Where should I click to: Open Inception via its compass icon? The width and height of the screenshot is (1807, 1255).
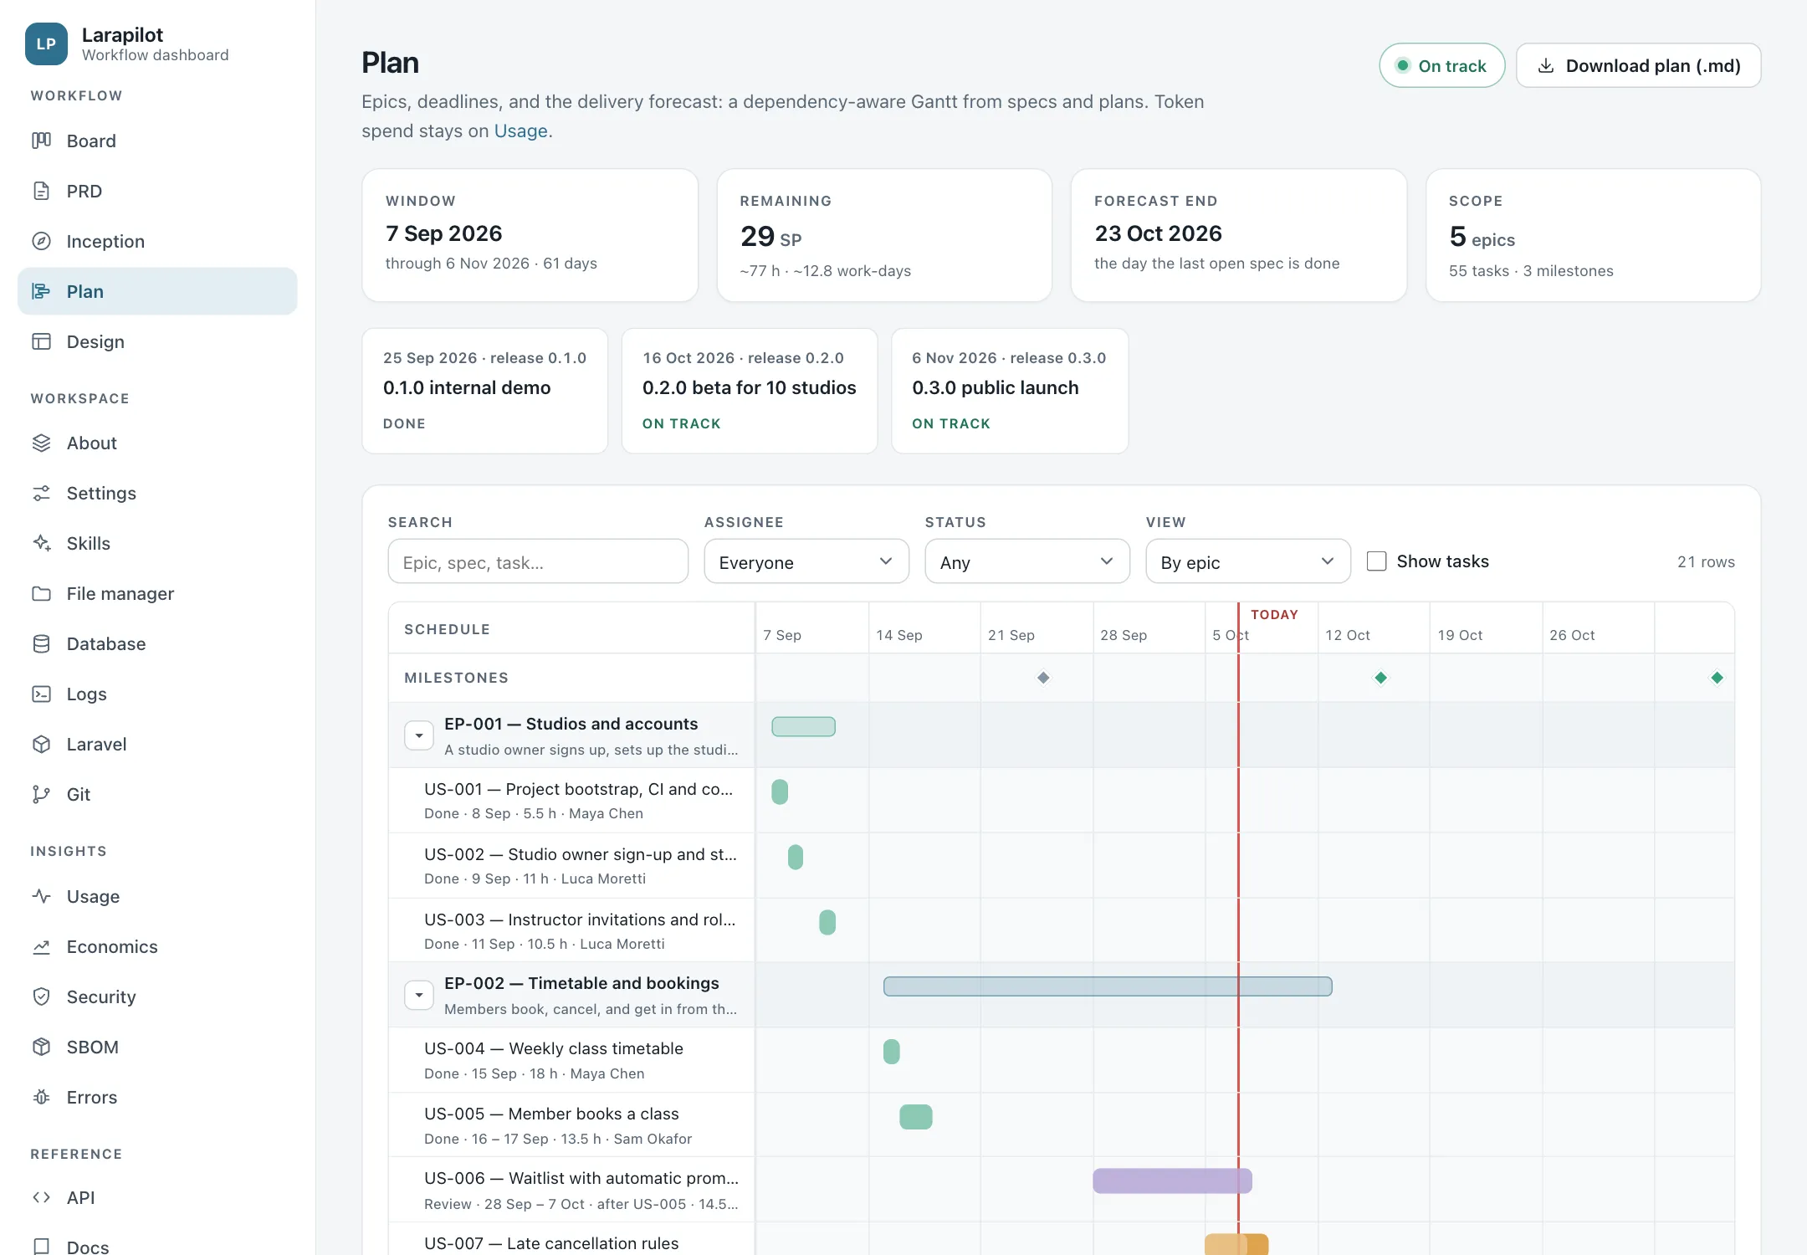[41, 241]
